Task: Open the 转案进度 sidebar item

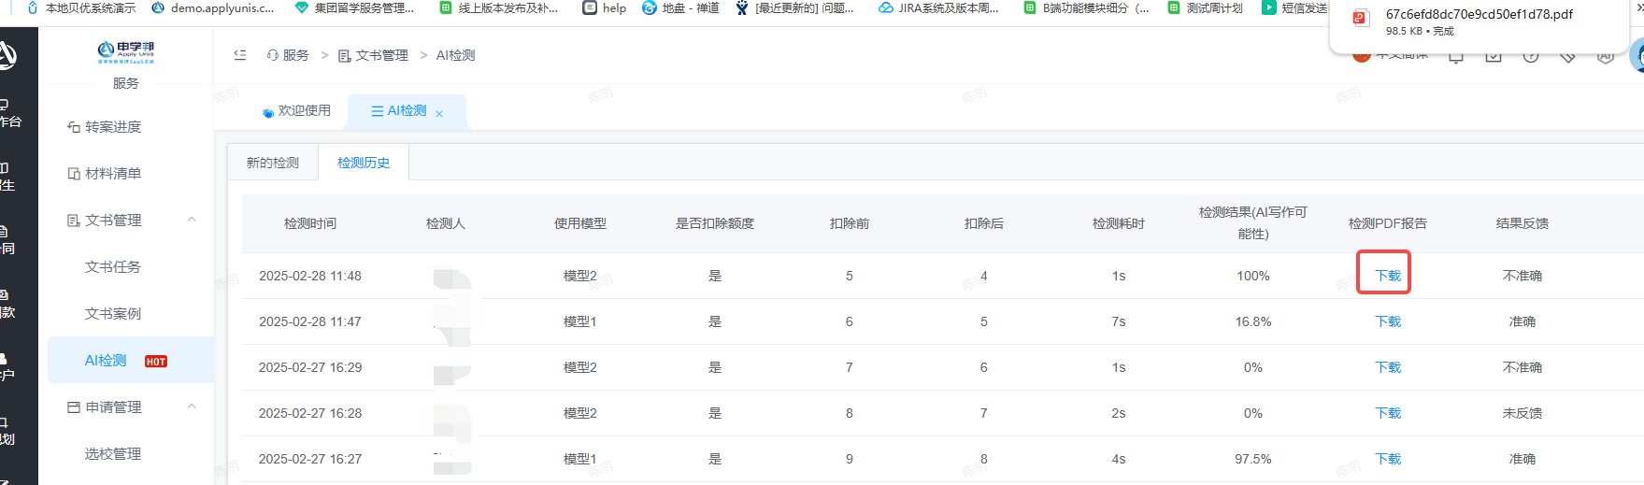Action: pyautogui.click(x=104, y=127)
